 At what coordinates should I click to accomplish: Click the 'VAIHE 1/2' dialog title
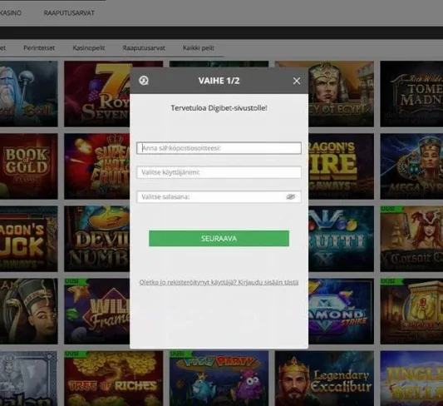coord(219,81)
